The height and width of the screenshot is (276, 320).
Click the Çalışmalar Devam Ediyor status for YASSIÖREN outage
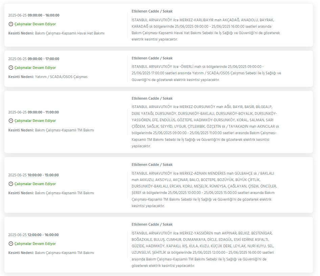[x=35, y=244]
